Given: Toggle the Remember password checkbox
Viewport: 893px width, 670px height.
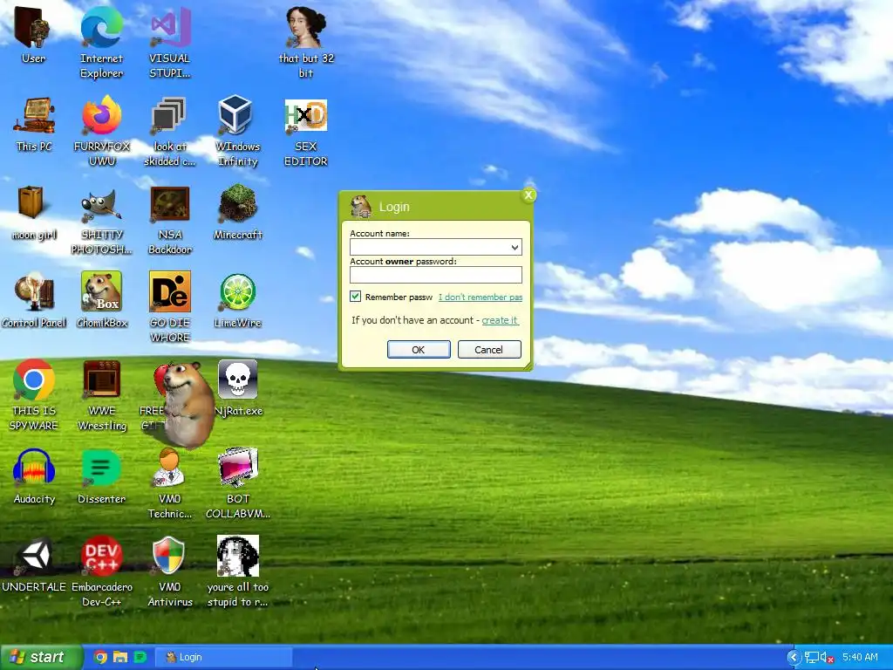Looking at the screenshot, I should pos(356,297).
